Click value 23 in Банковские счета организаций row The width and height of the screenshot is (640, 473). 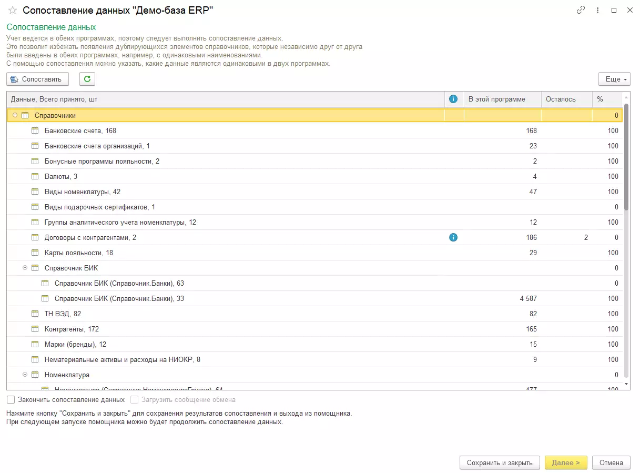click(533, 146)
